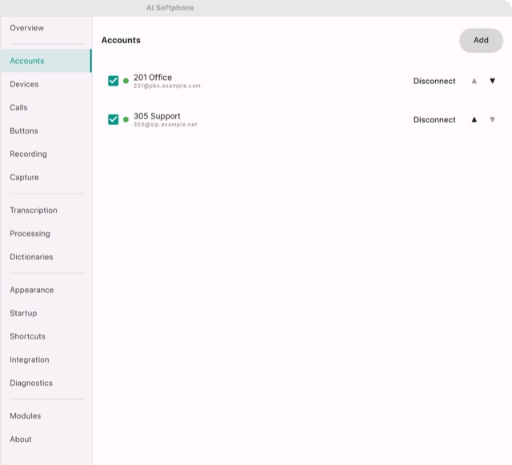Image resolution: width=512 pixels, height=465 pixels.
Task: Click green status dot of 201 Office
Action: click(126, 81)
